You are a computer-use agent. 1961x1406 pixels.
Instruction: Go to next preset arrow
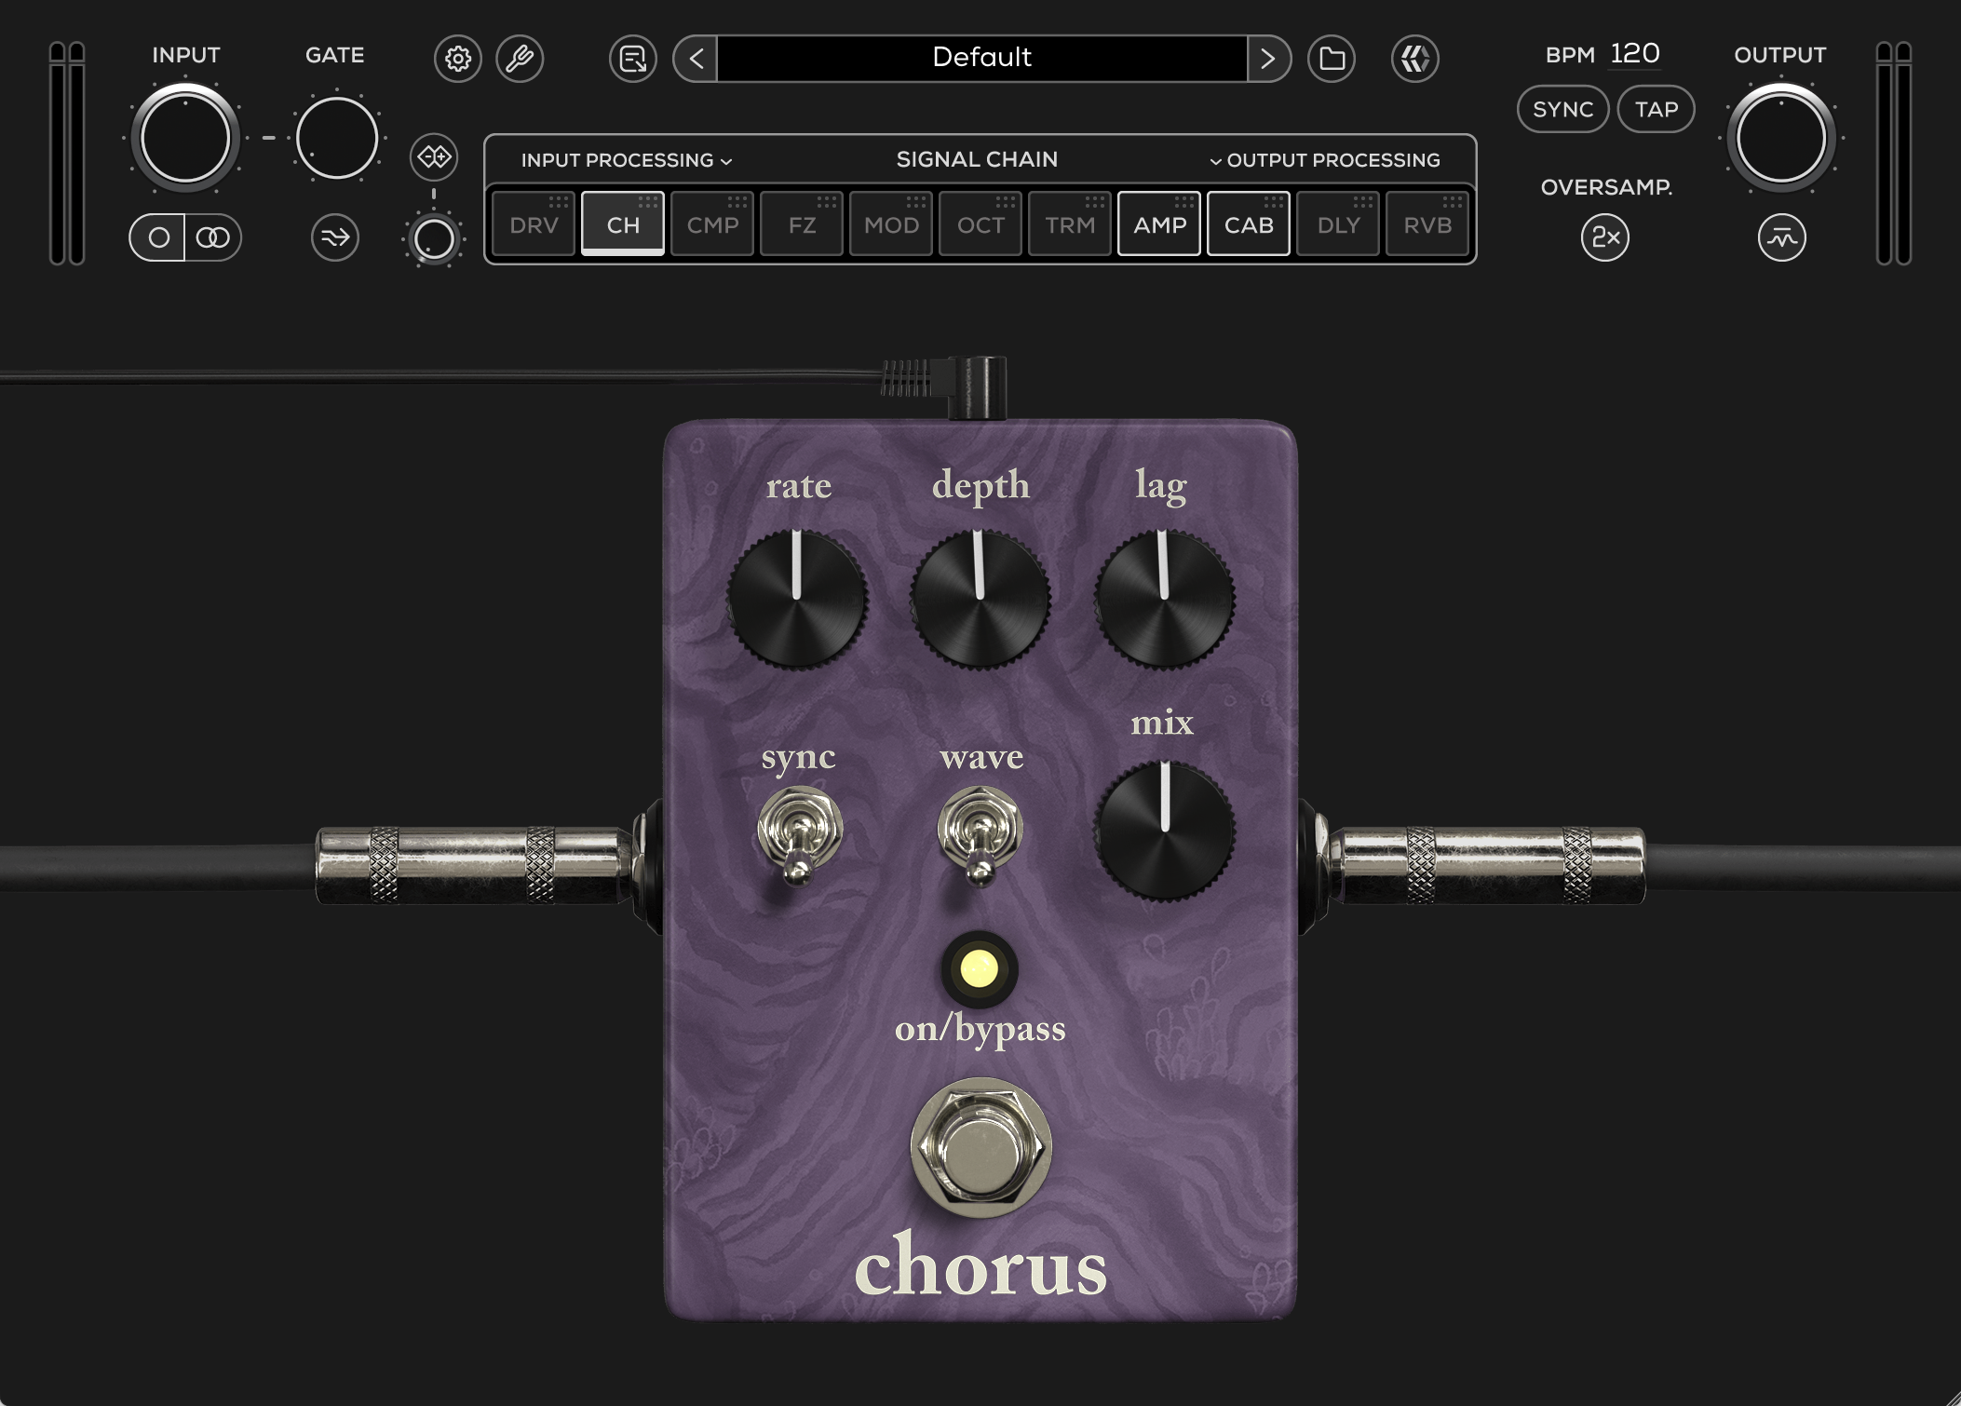1268,59
